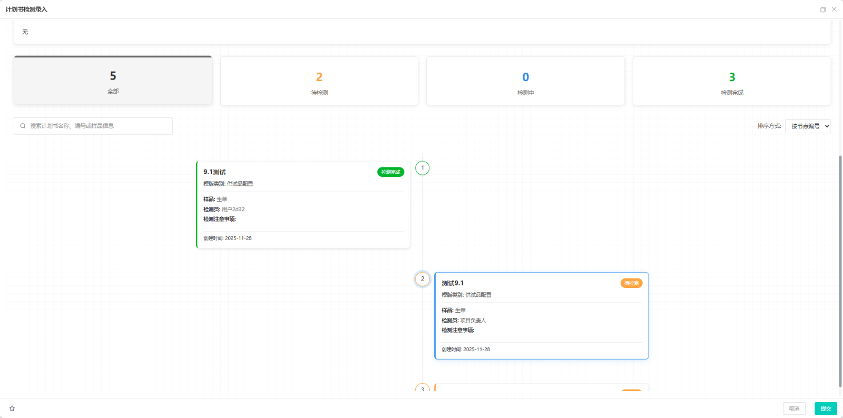Open the 测试9.1 plan card

[x=542, y=316]
